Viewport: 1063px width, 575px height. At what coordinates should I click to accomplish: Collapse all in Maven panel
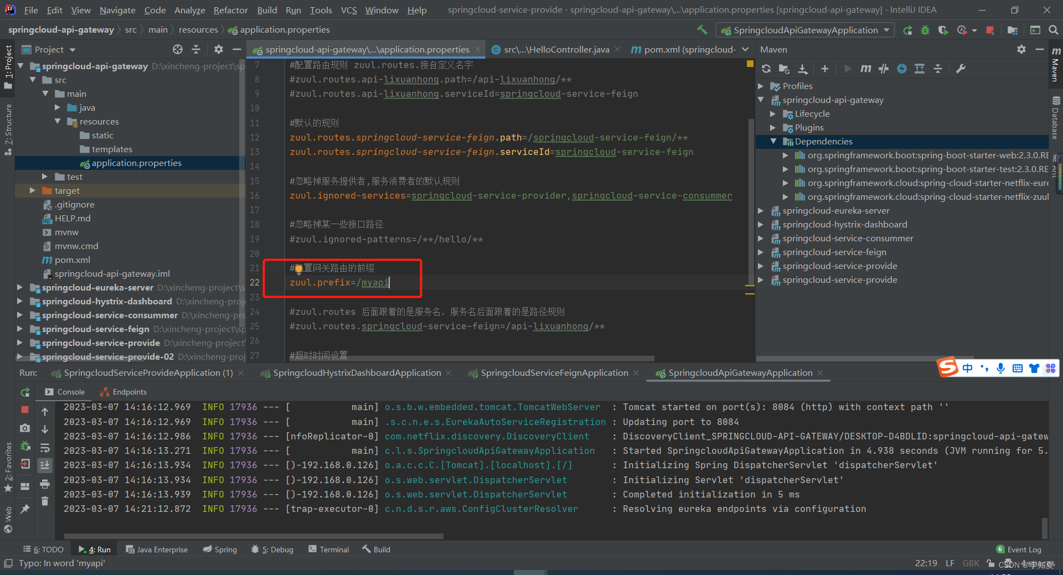[938, 69]
